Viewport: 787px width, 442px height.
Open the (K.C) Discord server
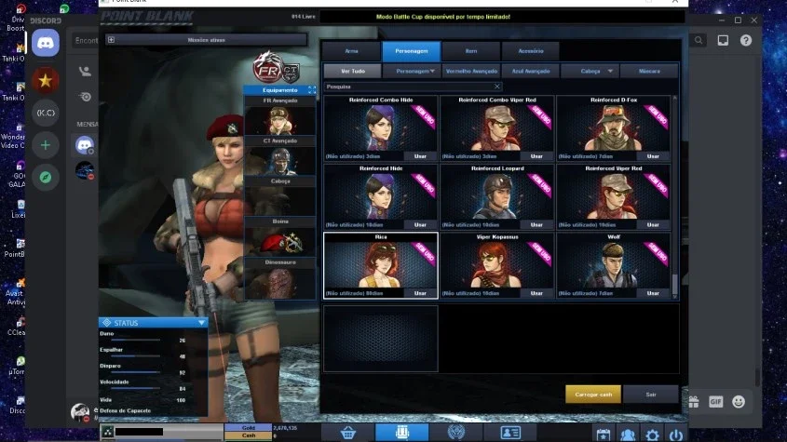46,113
